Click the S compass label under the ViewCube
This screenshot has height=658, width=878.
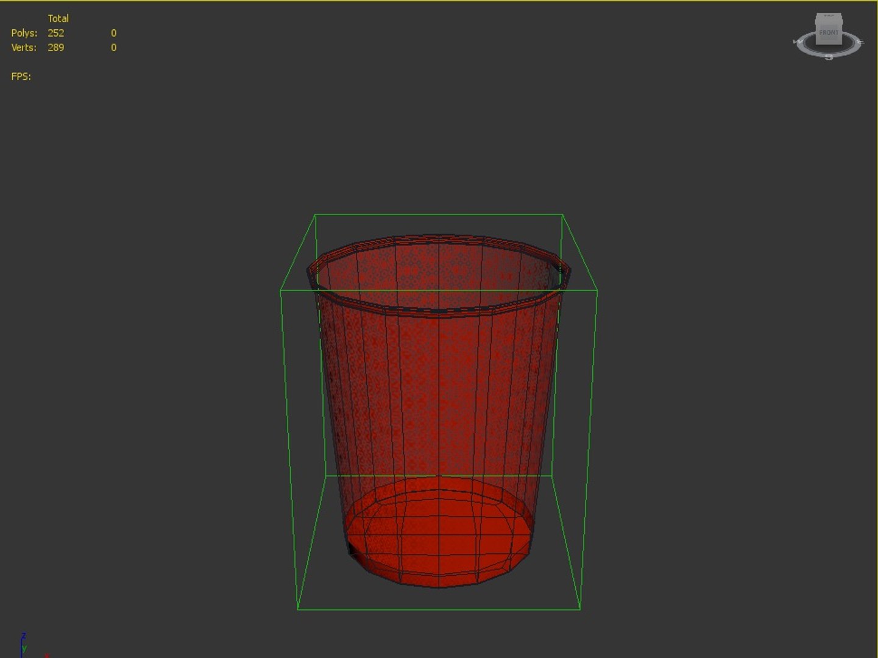tap(829, 57)
